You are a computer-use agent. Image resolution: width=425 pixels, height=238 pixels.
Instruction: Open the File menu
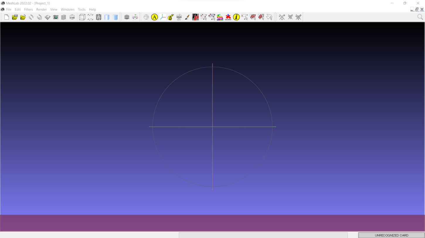point(9,9)
